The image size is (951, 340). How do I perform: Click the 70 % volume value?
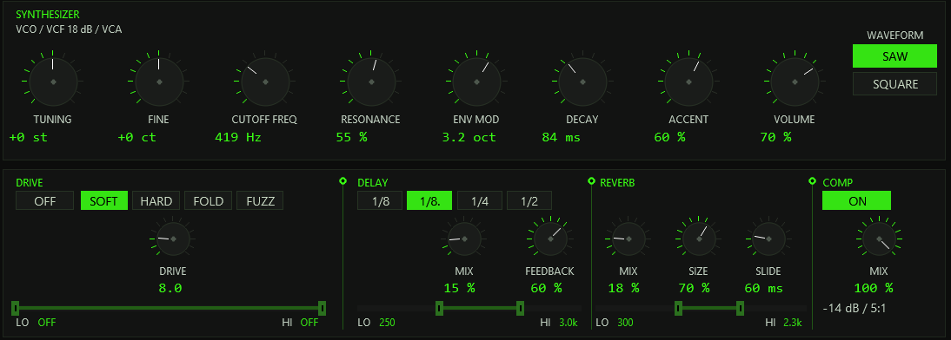775,137
